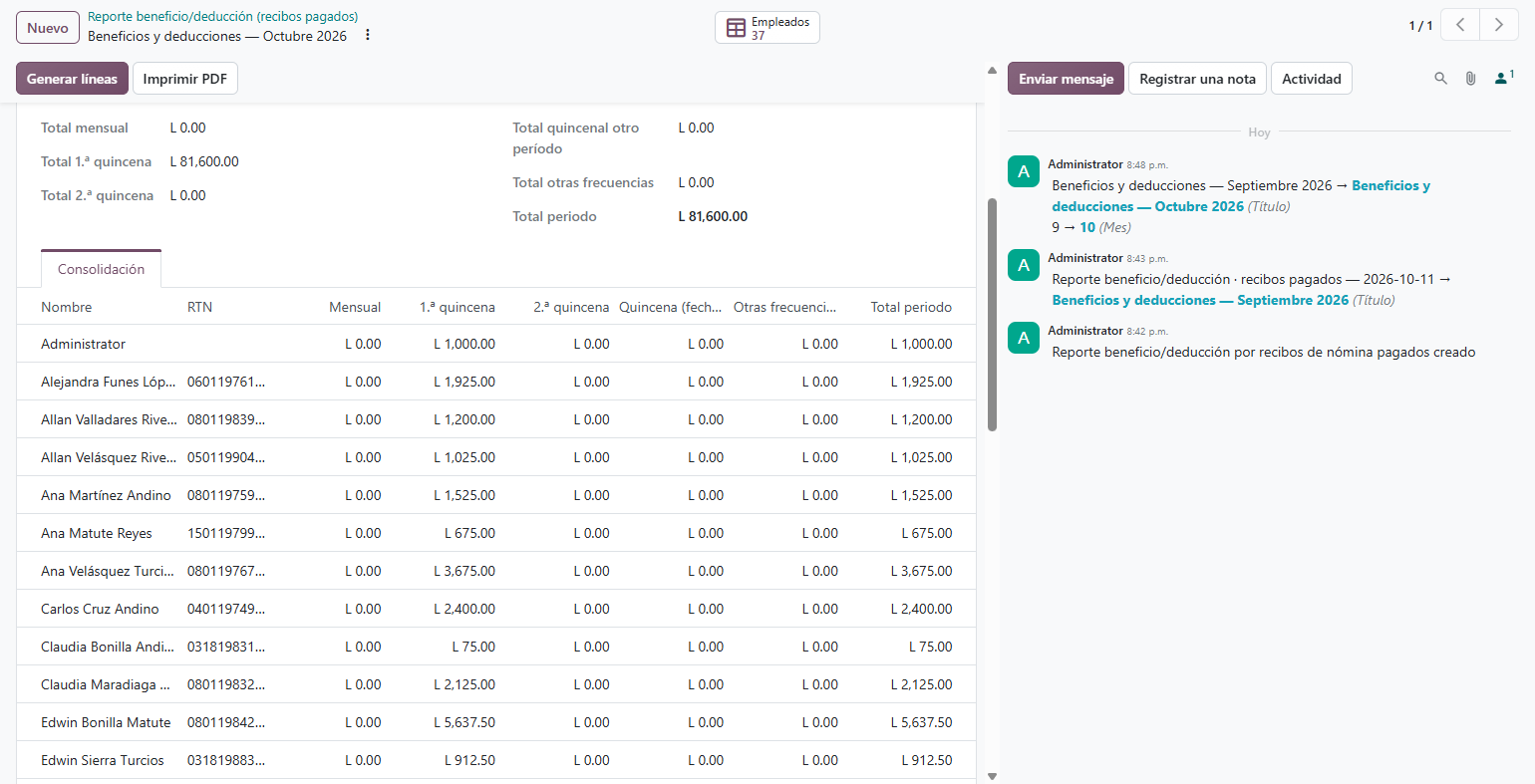Open the record actions three-dot menu
1535x784 pixels.
point(368,36)
